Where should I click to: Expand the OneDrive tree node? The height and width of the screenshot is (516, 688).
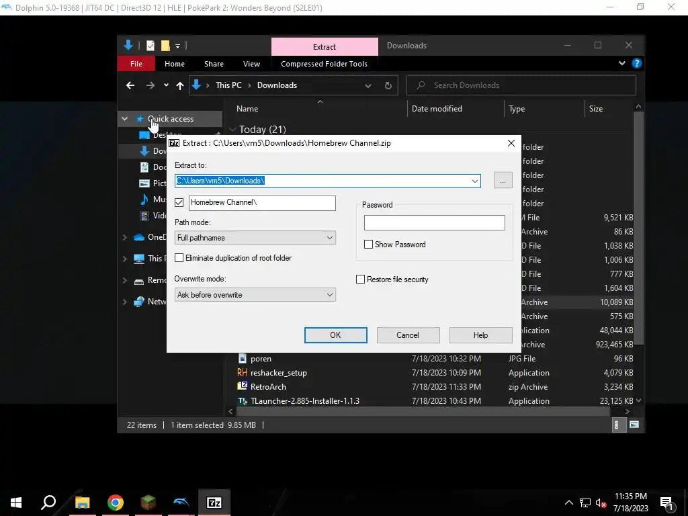coord(124,237)
